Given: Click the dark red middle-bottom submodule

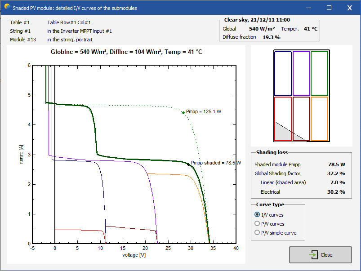Looking at the screenshot, I should (301, 119).
